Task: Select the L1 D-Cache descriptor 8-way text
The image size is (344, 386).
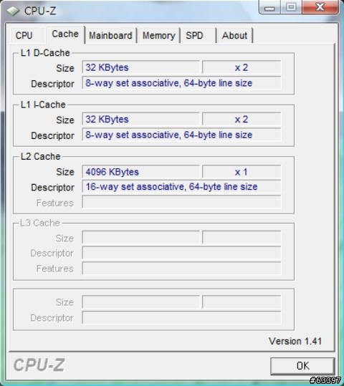Action: (169, 83)
